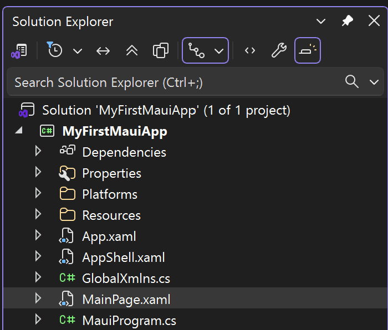Expand the GlobalXmlns.cs node
The image size is (388, 330).
click(38, 277)
